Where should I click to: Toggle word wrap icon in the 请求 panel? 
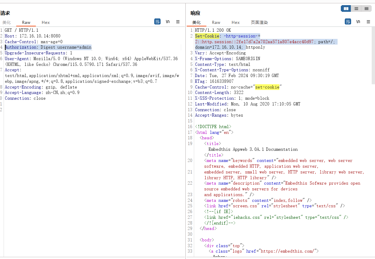(x=157, y=22)
